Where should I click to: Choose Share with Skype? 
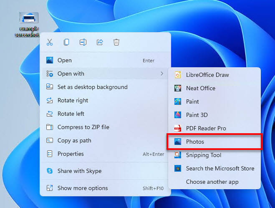coord(105,171)
